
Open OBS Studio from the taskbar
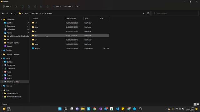pyautogui.click(x=140, y=109)
